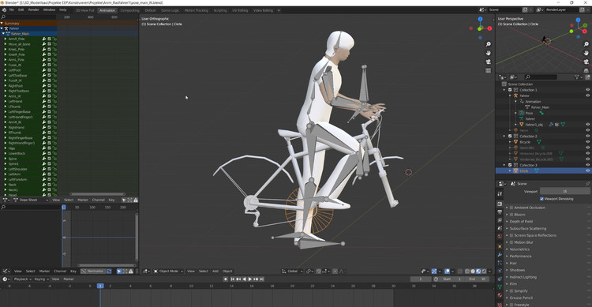Click the mesh data icon beside Bicycle in outliner

tap(539, 141)
